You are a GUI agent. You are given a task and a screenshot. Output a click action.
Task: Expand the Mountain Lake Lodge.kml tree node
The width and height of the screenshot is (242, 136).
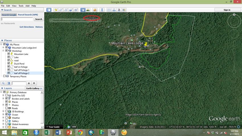tap(3, 48)
